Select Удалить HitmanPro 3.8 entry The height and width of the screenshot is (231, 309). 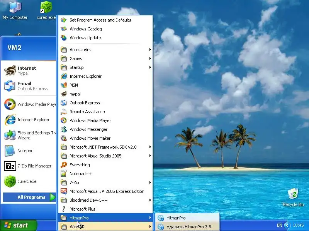(187, 227)
